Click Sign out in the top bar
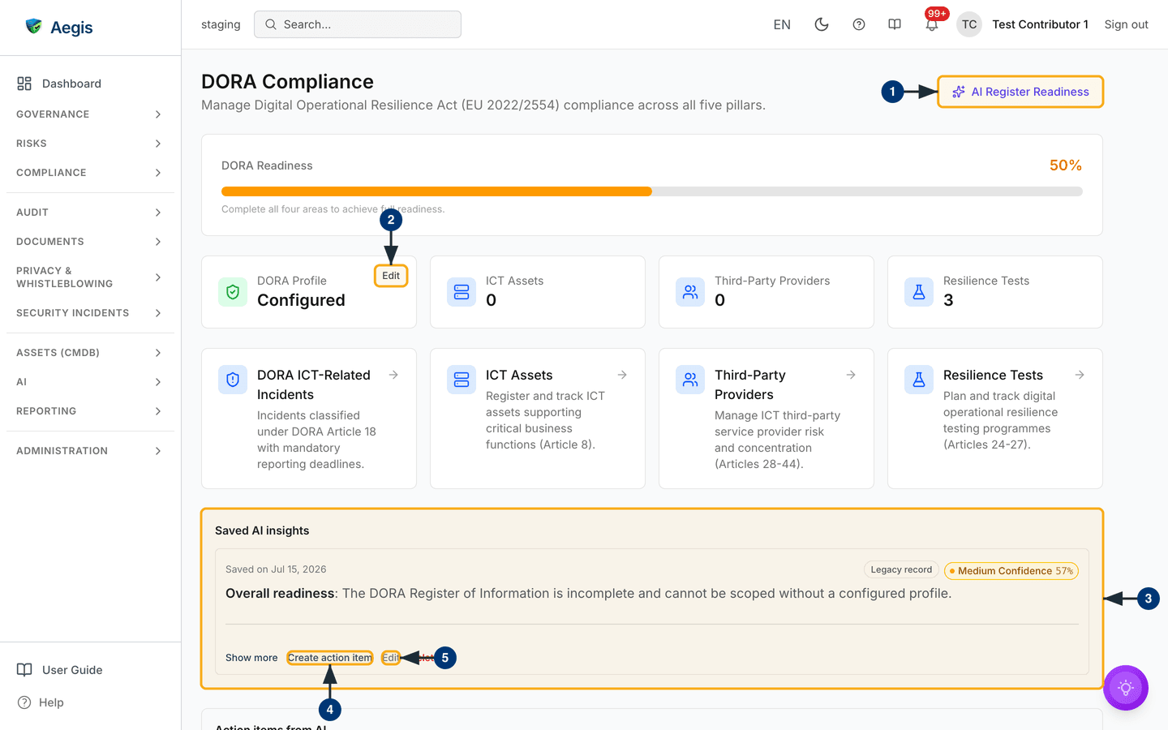Screen dimensions: 1168x730 [1126, 24]
